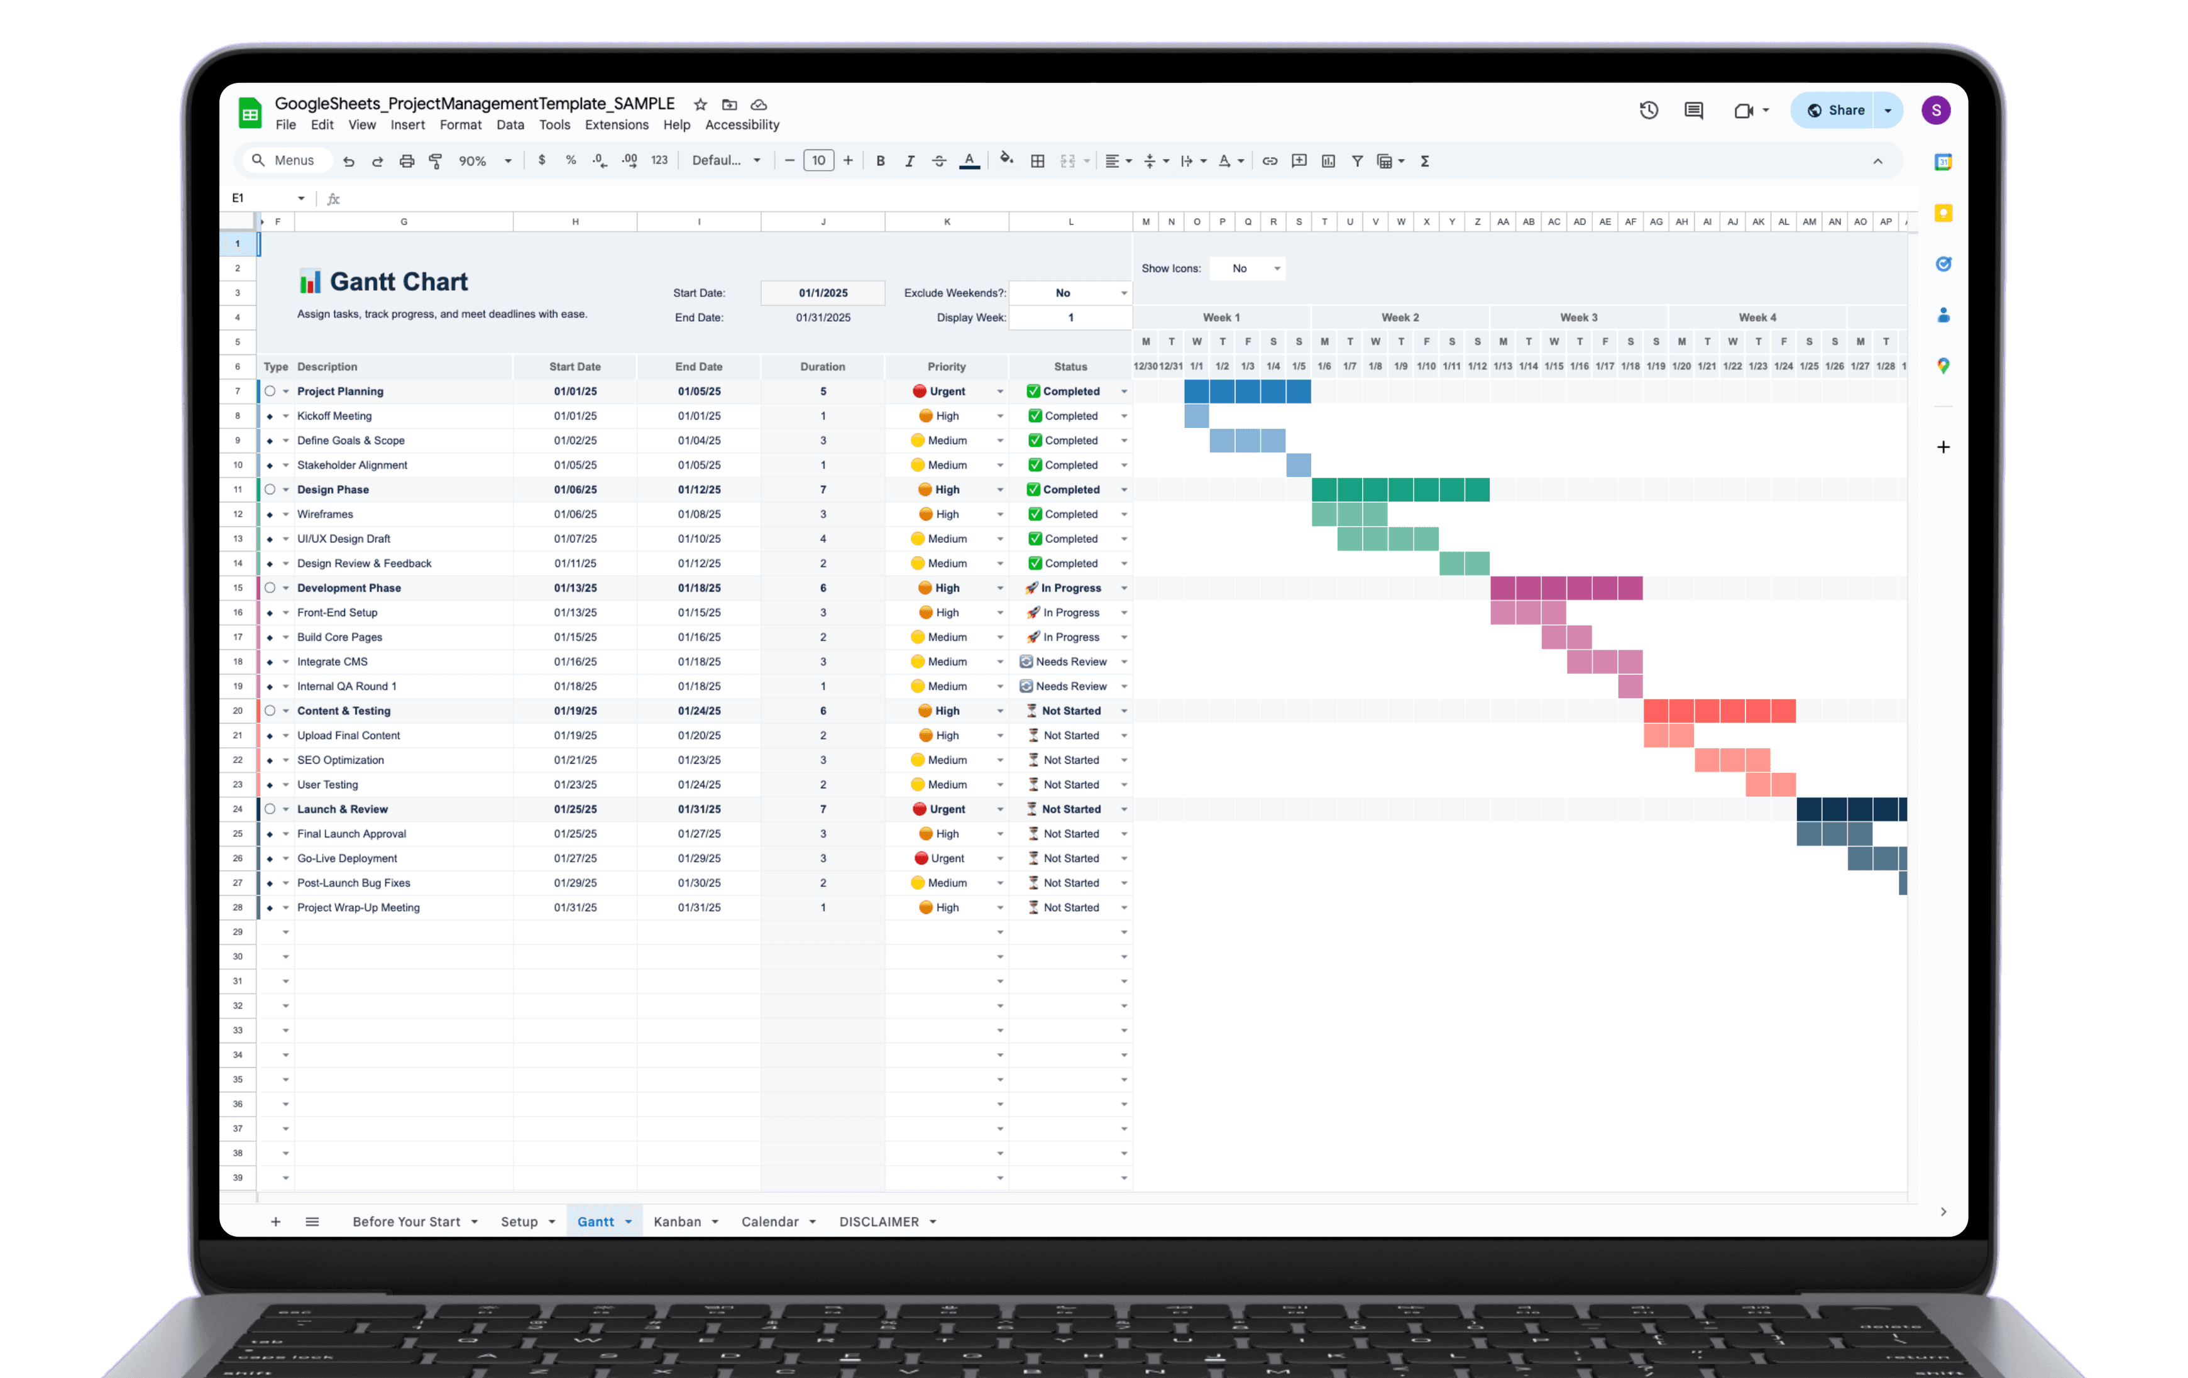Open Google Keep from side panel
The height and width of the screenshot is (1378, 2188).
coord(1943,214)
